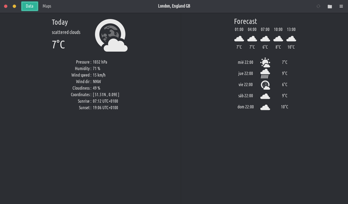Click the 10:00 forecast cloud icon
Screen dimensions: 348x204
click(x=278, y=39)
